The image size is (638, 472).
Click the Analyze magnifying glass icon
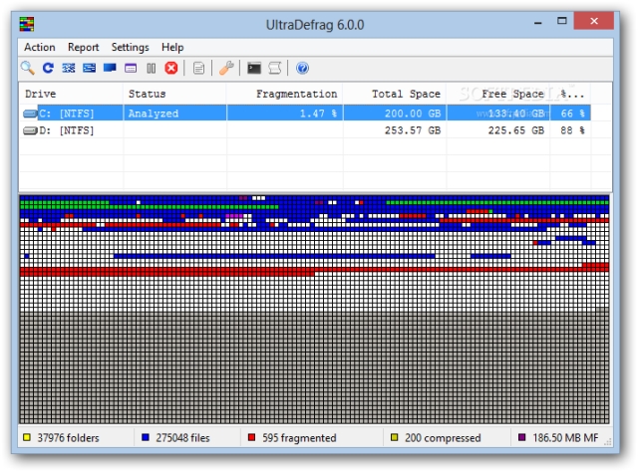click(x=28, y=68)
